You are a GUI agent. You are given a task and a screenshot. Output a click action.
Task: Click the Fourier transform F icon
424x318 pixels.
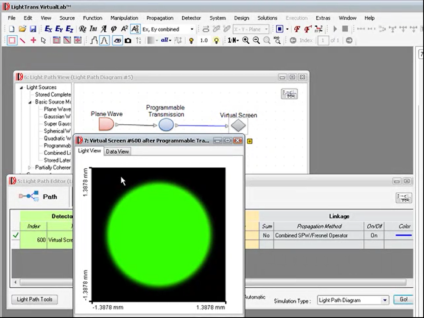297,29
